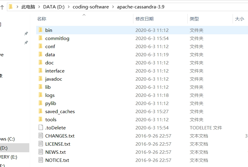
Task: Click the NEWS.txt document icon
Action: pos(41,152)
